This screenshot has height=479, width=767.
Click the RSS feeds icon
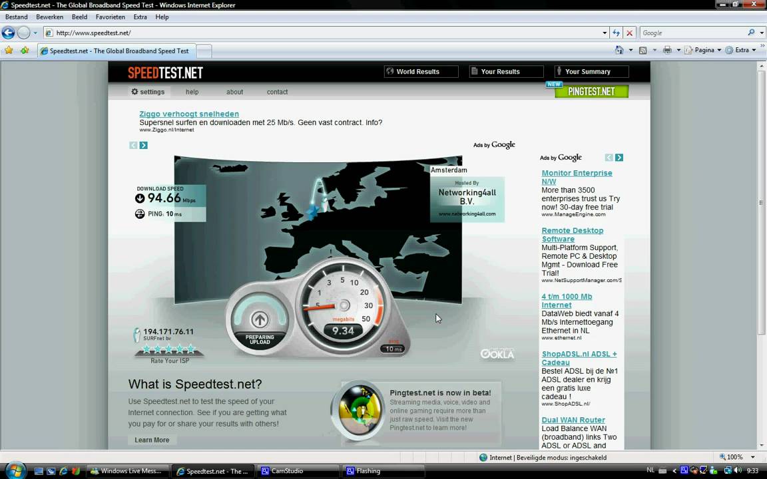(642, 50)
